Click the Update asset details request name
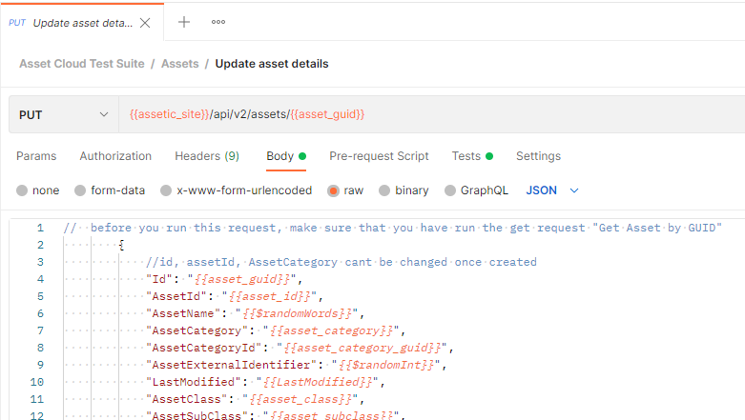Image resolution: width=745 pixels, height=420 pixels. click(272, 64)
